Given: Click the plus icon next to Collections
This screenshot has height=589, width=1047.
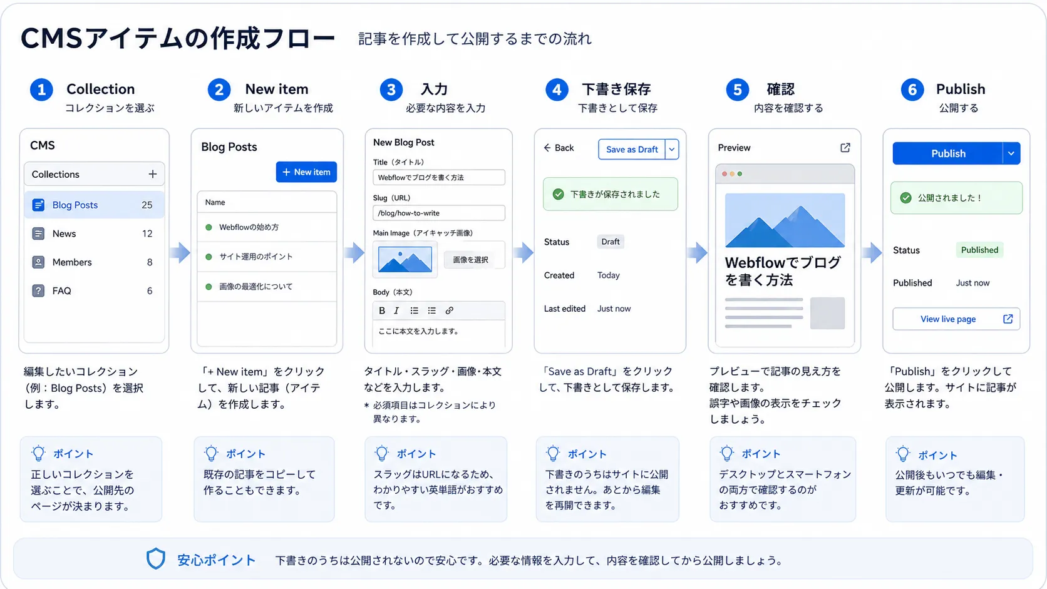Looking at the screenshot, I should click(x=152, y=174).
